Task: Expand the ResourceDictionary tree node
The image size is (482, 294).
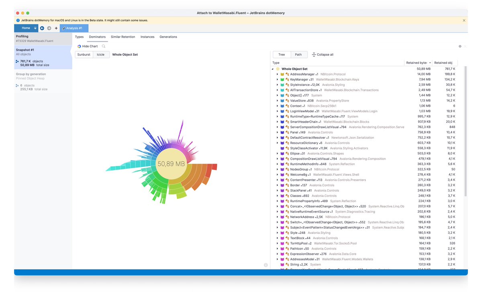Action: pos(277,143)
